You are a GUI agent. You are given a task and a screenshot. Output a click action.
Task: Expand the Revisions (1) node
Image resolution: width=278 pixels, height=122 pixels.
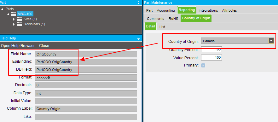14,24
